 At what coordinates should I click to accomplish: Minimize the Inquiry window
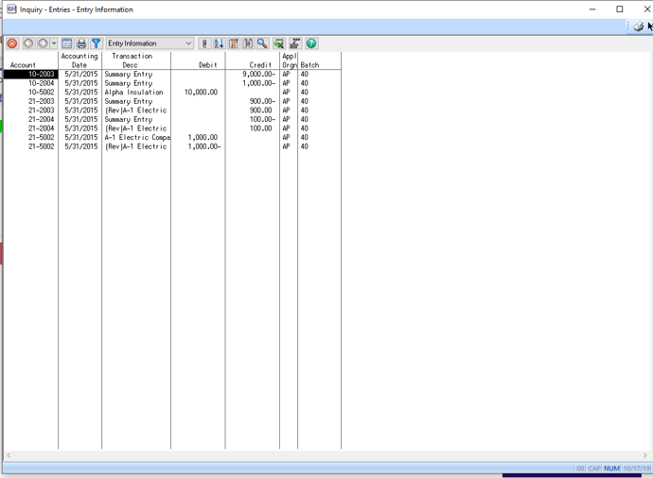592,9
